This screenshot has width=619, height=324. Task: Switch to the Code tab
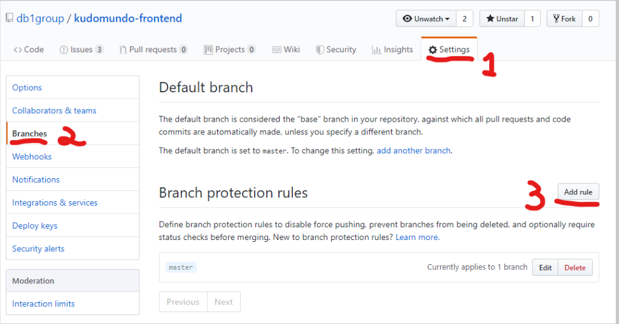click(x=29, y=49)
